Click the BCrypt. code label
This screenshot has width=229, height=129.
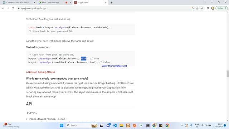(x=32, y=113)
